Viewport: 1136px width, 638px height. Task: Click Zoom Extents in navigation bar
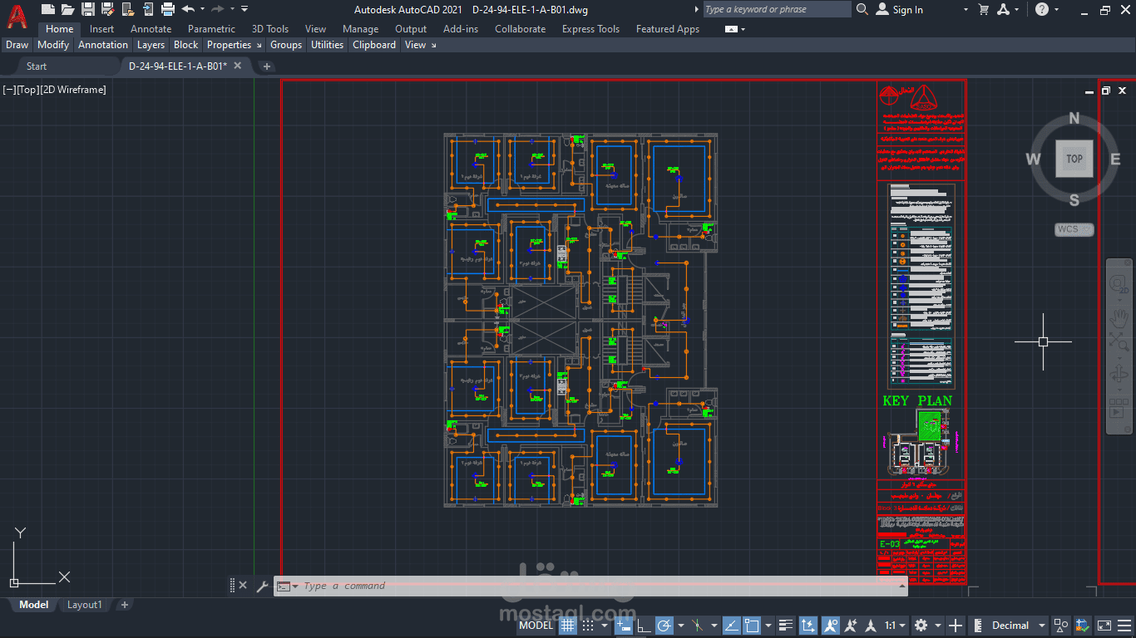pos(1119,341)
